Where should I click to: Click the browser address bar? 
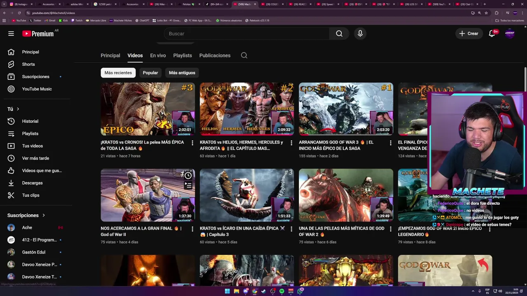[247, 13]
